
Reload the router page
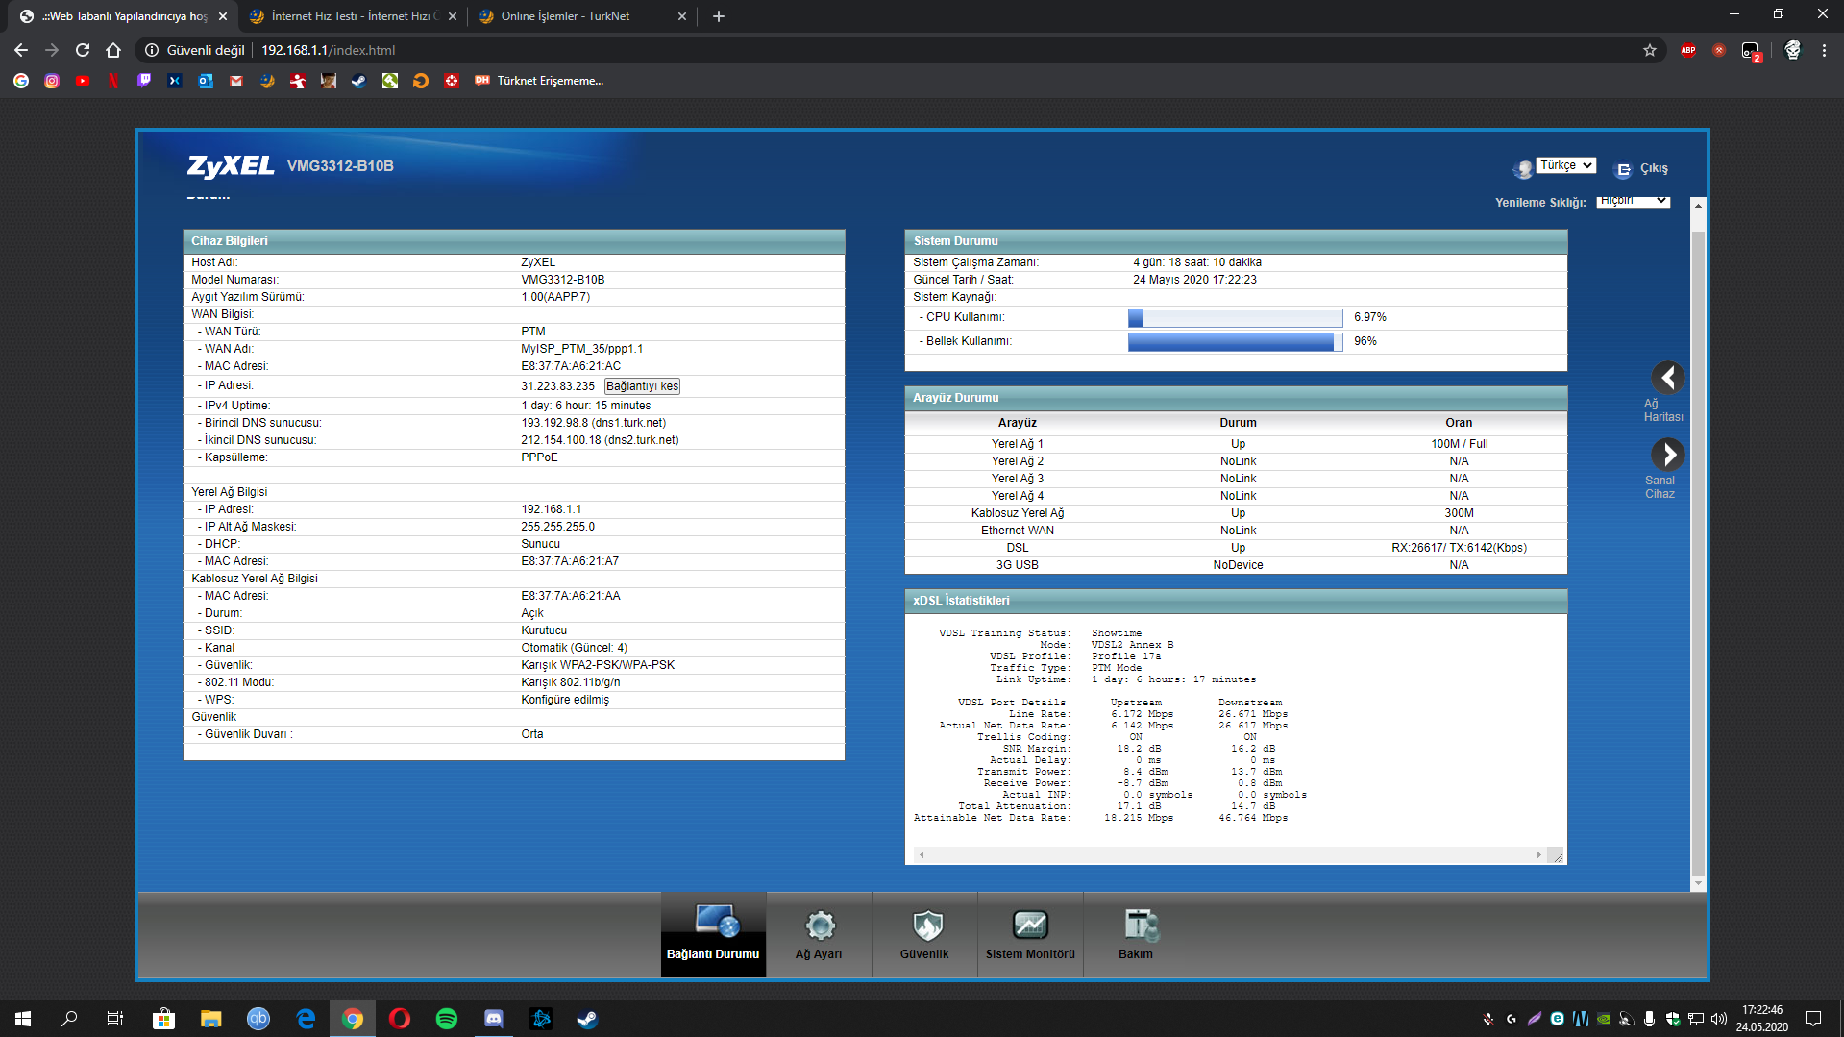83,50
